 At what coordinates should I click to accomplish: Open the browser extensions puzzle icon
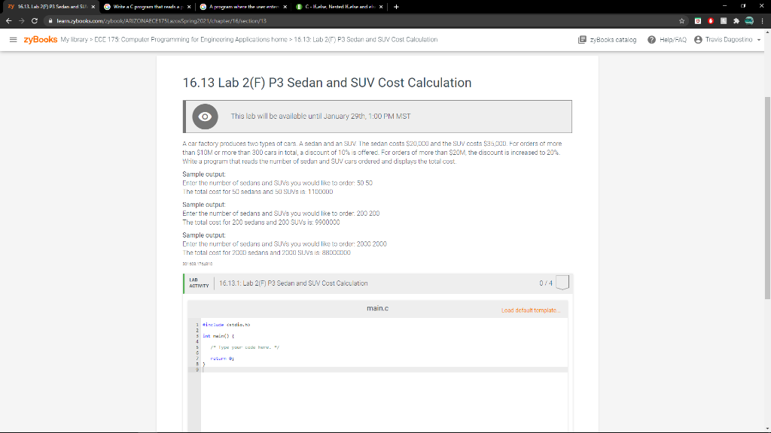click(x=736, y=20)
